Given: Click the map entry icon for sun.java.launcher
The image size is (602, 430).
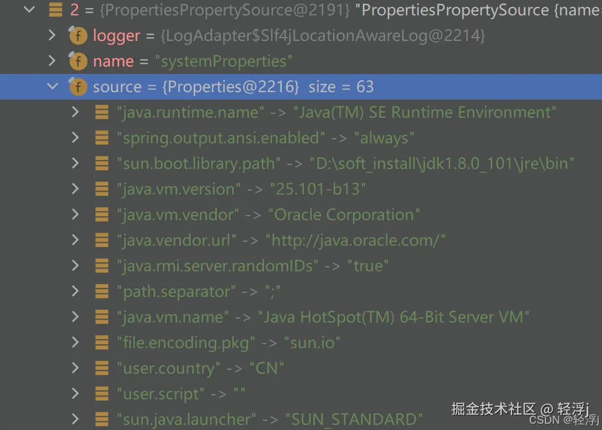Looking at the screenshot, I should click(x=102, y=419).
